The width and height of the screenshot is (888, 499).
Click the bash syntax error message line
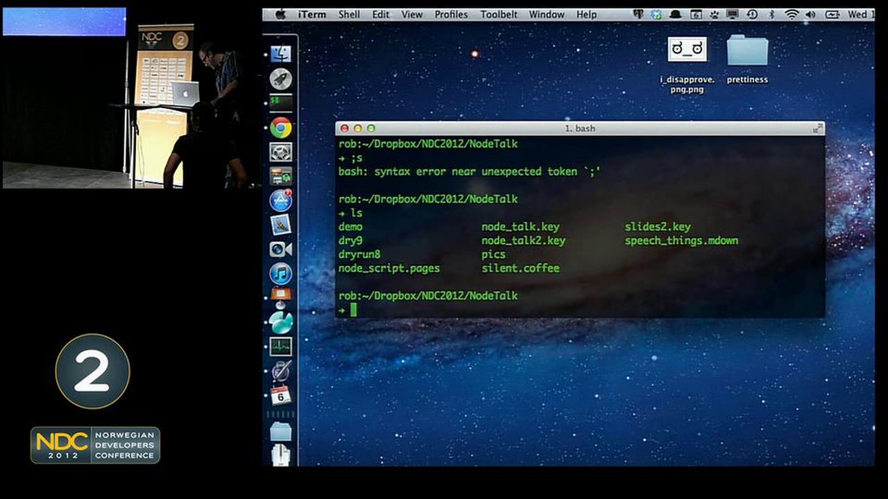pos(469,171)
